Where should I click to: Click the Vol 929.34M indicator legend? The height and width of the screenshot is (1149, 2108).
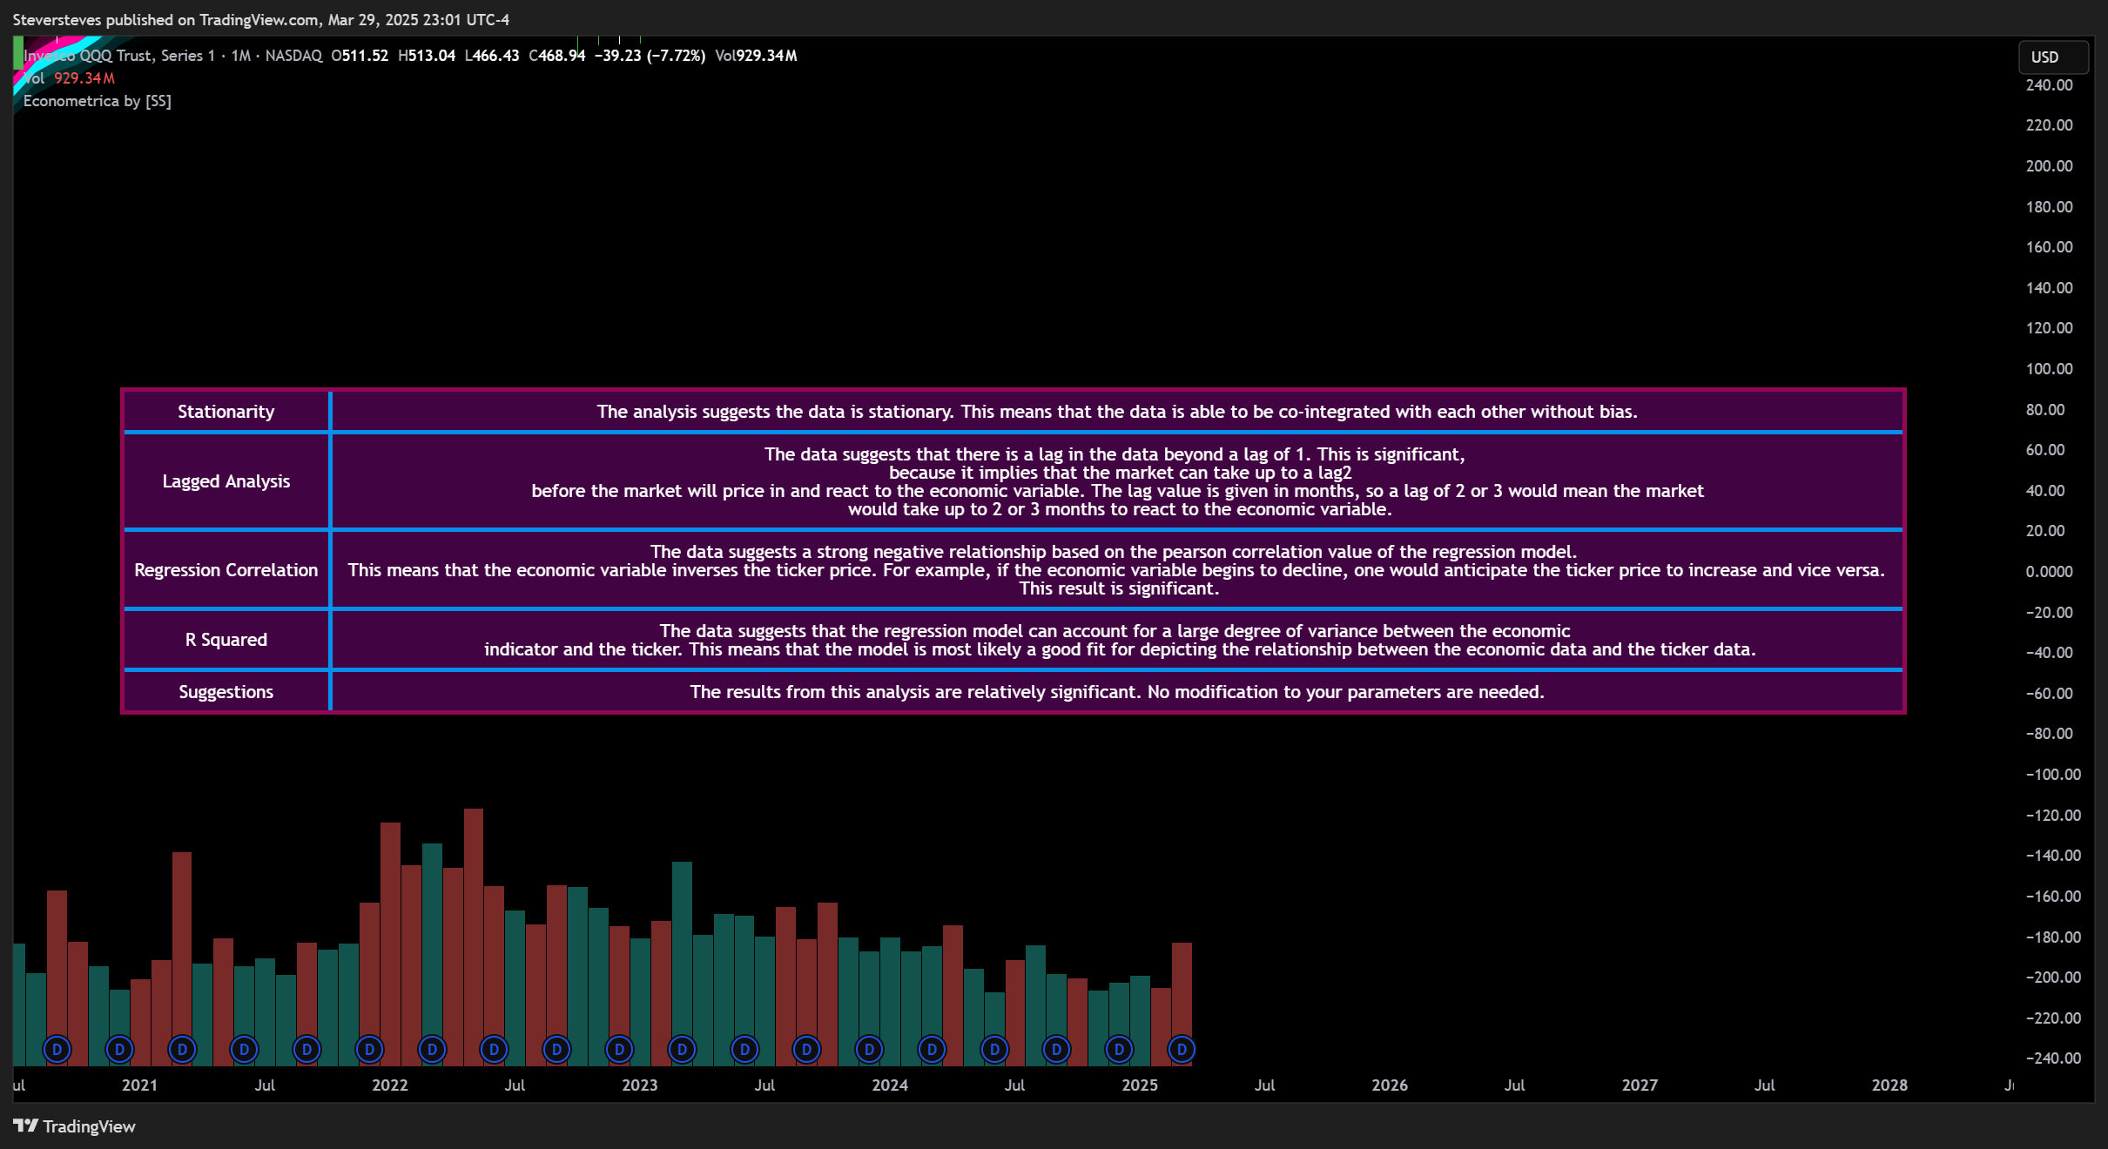point(69,78)
